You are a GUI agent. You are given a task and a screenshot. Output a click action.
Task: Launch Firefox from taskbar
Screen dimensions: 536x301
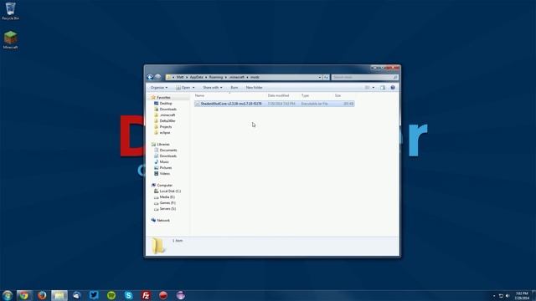tap(42, 295)
